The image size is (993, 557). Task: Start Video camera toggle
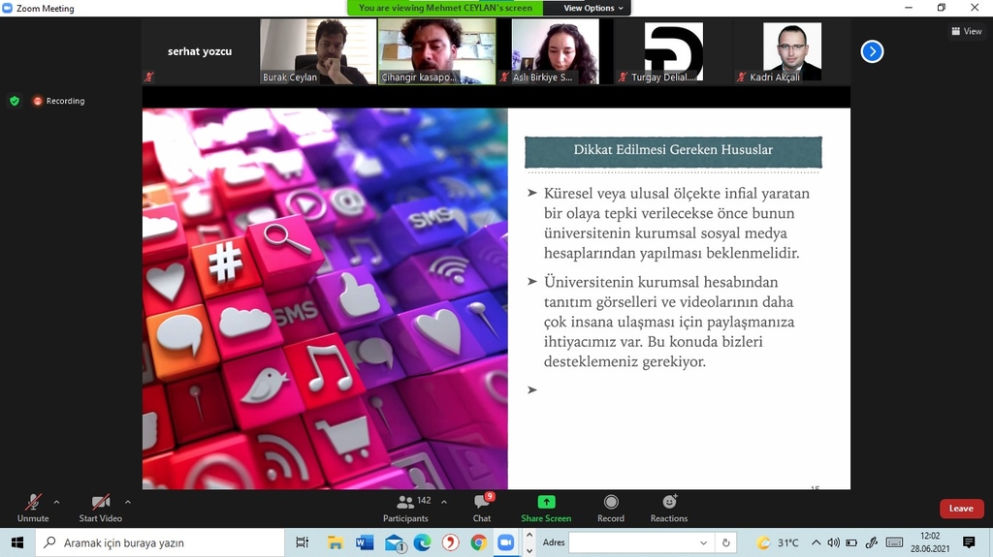coord(100,509)
